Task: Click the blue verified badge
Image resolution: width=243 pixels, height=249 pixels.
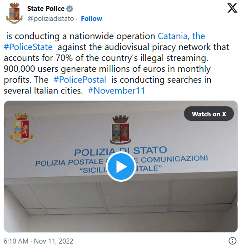Action: click(69, 9)
